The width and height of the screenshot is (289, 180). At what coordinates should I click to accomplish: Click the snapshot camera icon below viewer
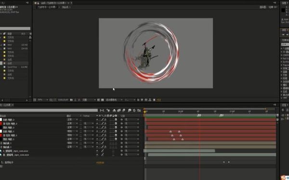[x=71, y=100]
